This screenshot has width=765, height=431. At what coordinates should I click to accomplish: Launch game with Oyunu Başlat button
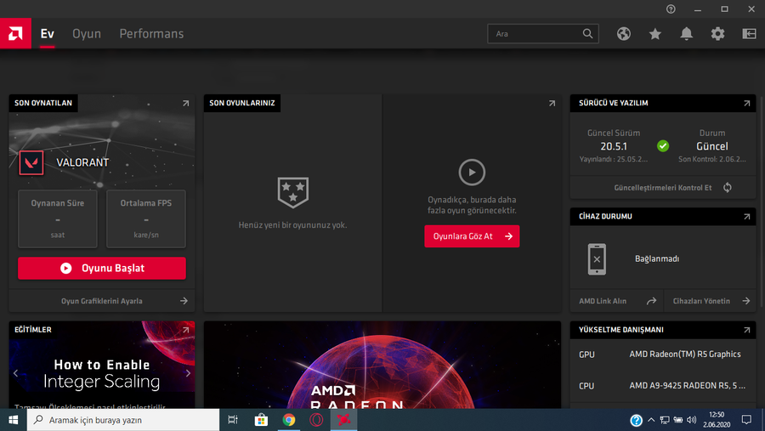(102, 268)
